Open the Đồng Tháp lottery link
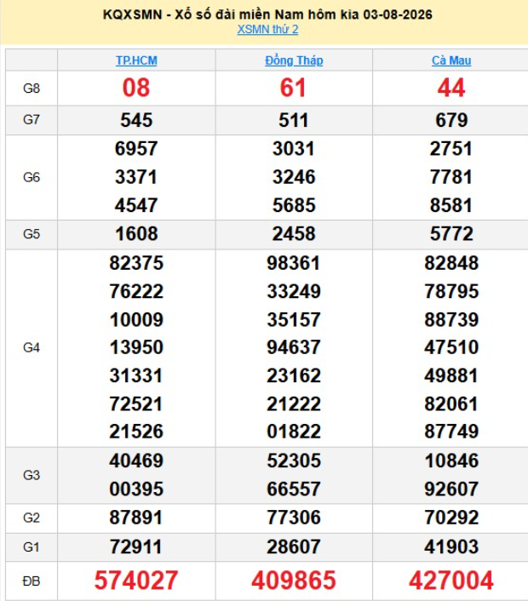Screen dimensions: 528x601 (x=294, y=60)
